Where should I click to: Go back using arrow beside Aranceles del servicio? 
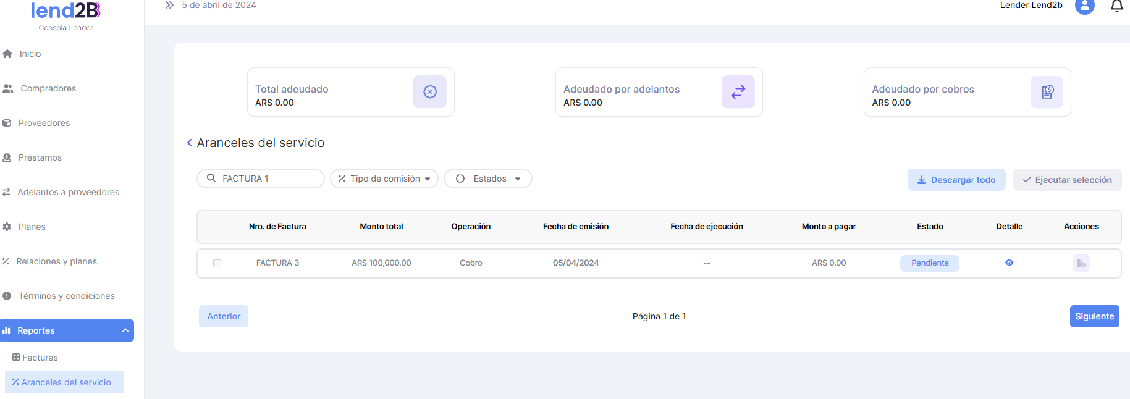[x=190, y=143]
